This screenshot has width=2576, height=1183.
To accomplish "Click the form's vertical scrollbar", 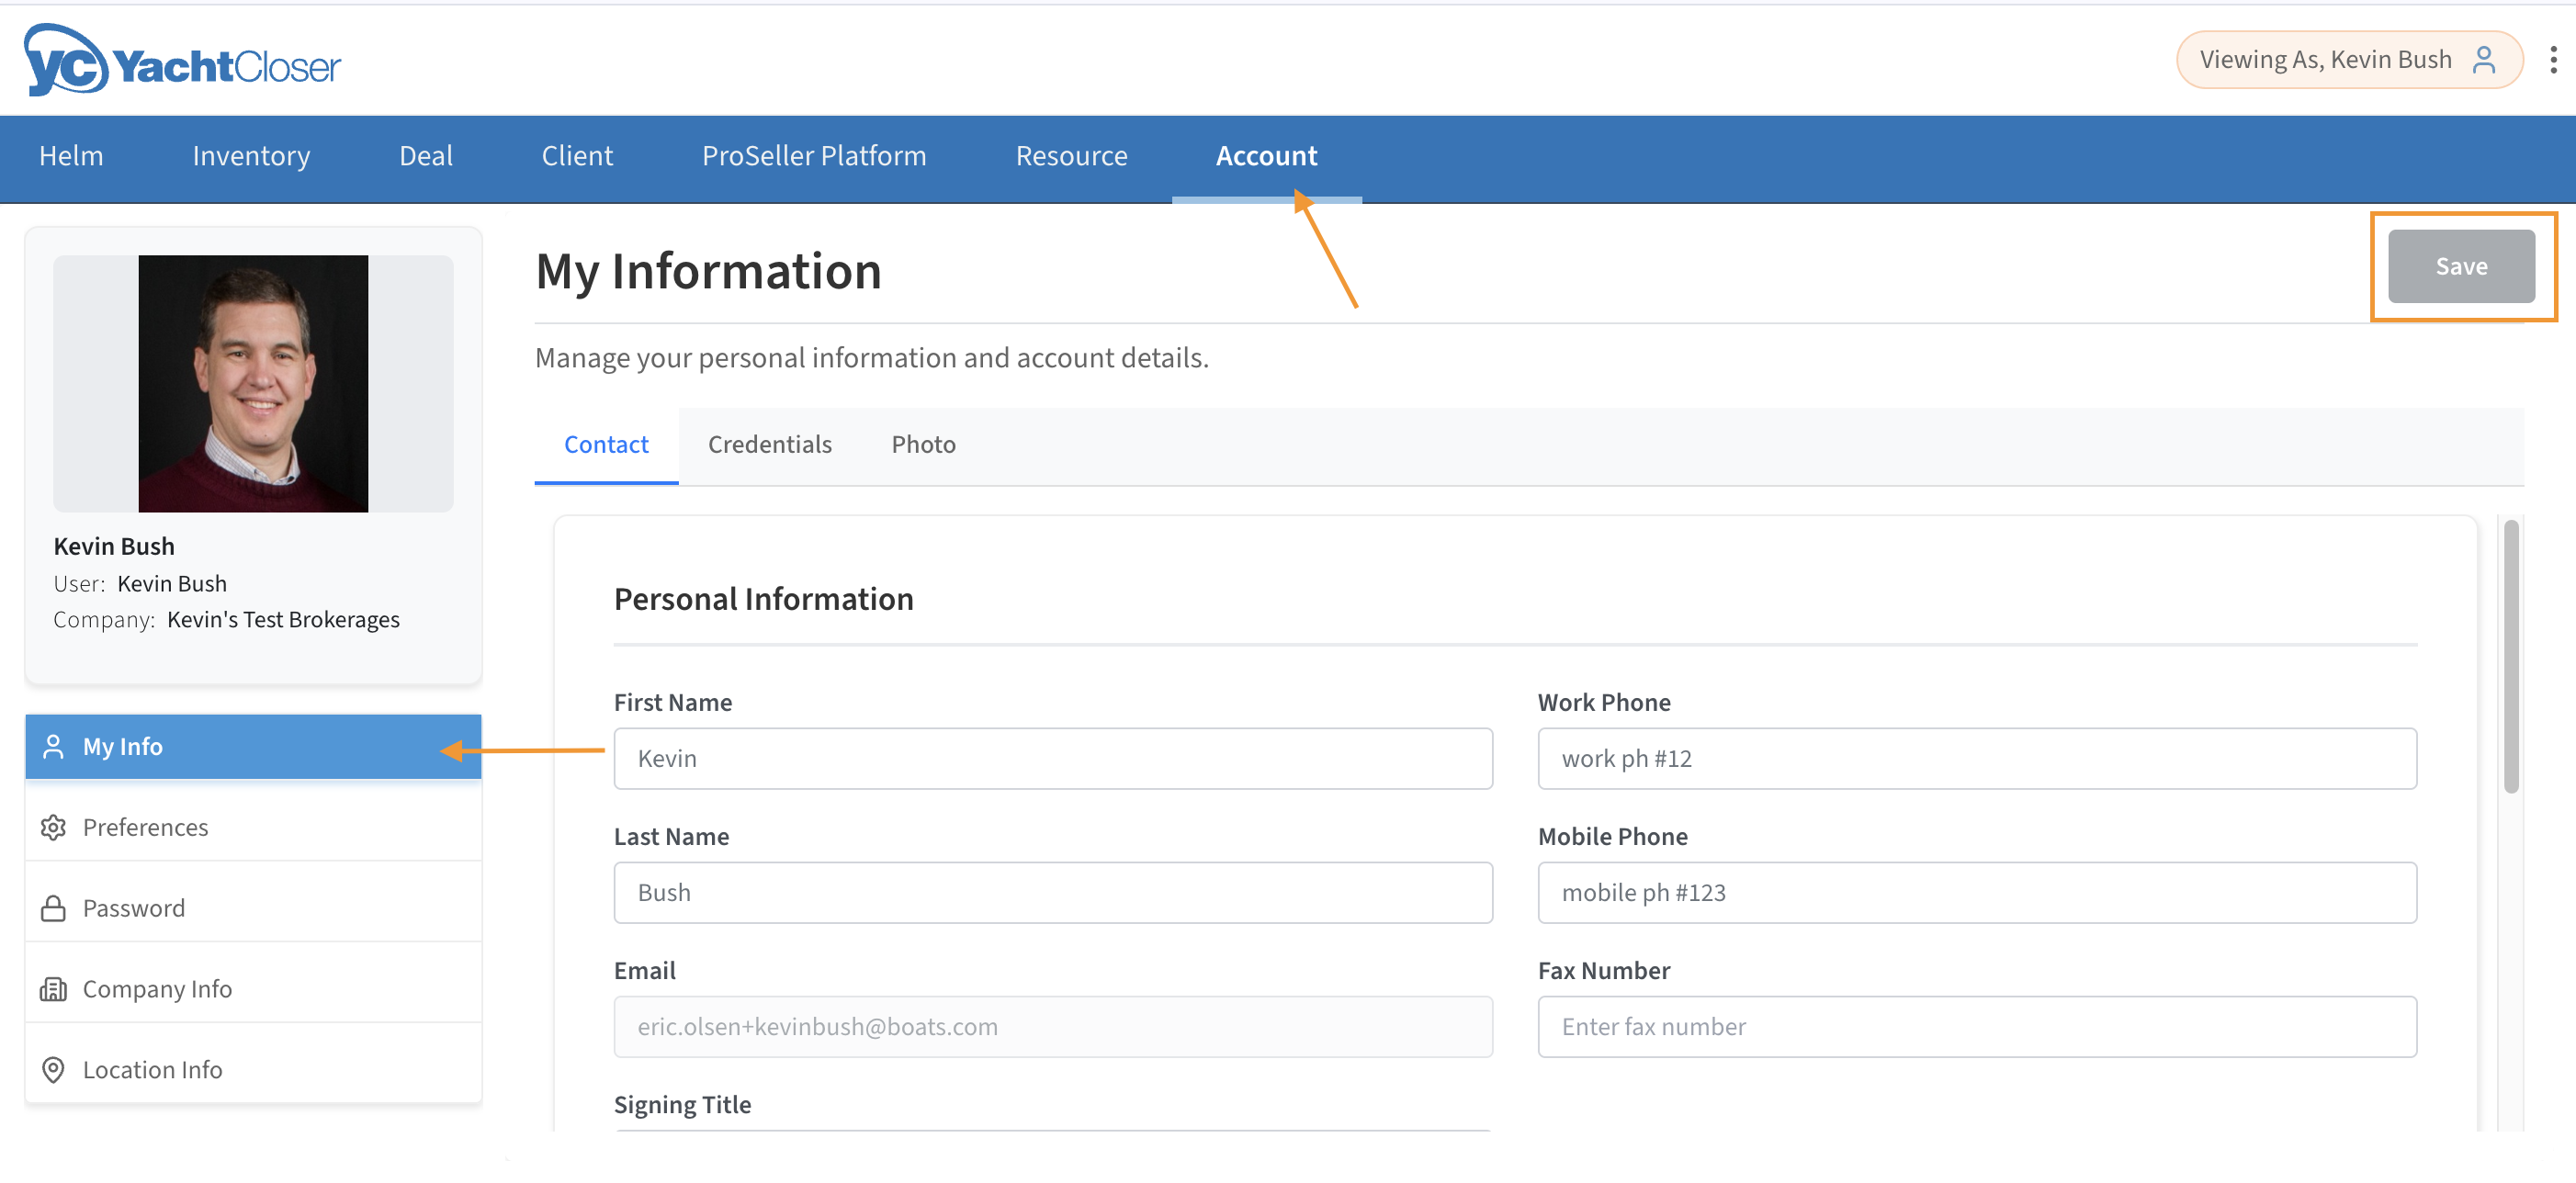I will click(x=2510, y=656).
